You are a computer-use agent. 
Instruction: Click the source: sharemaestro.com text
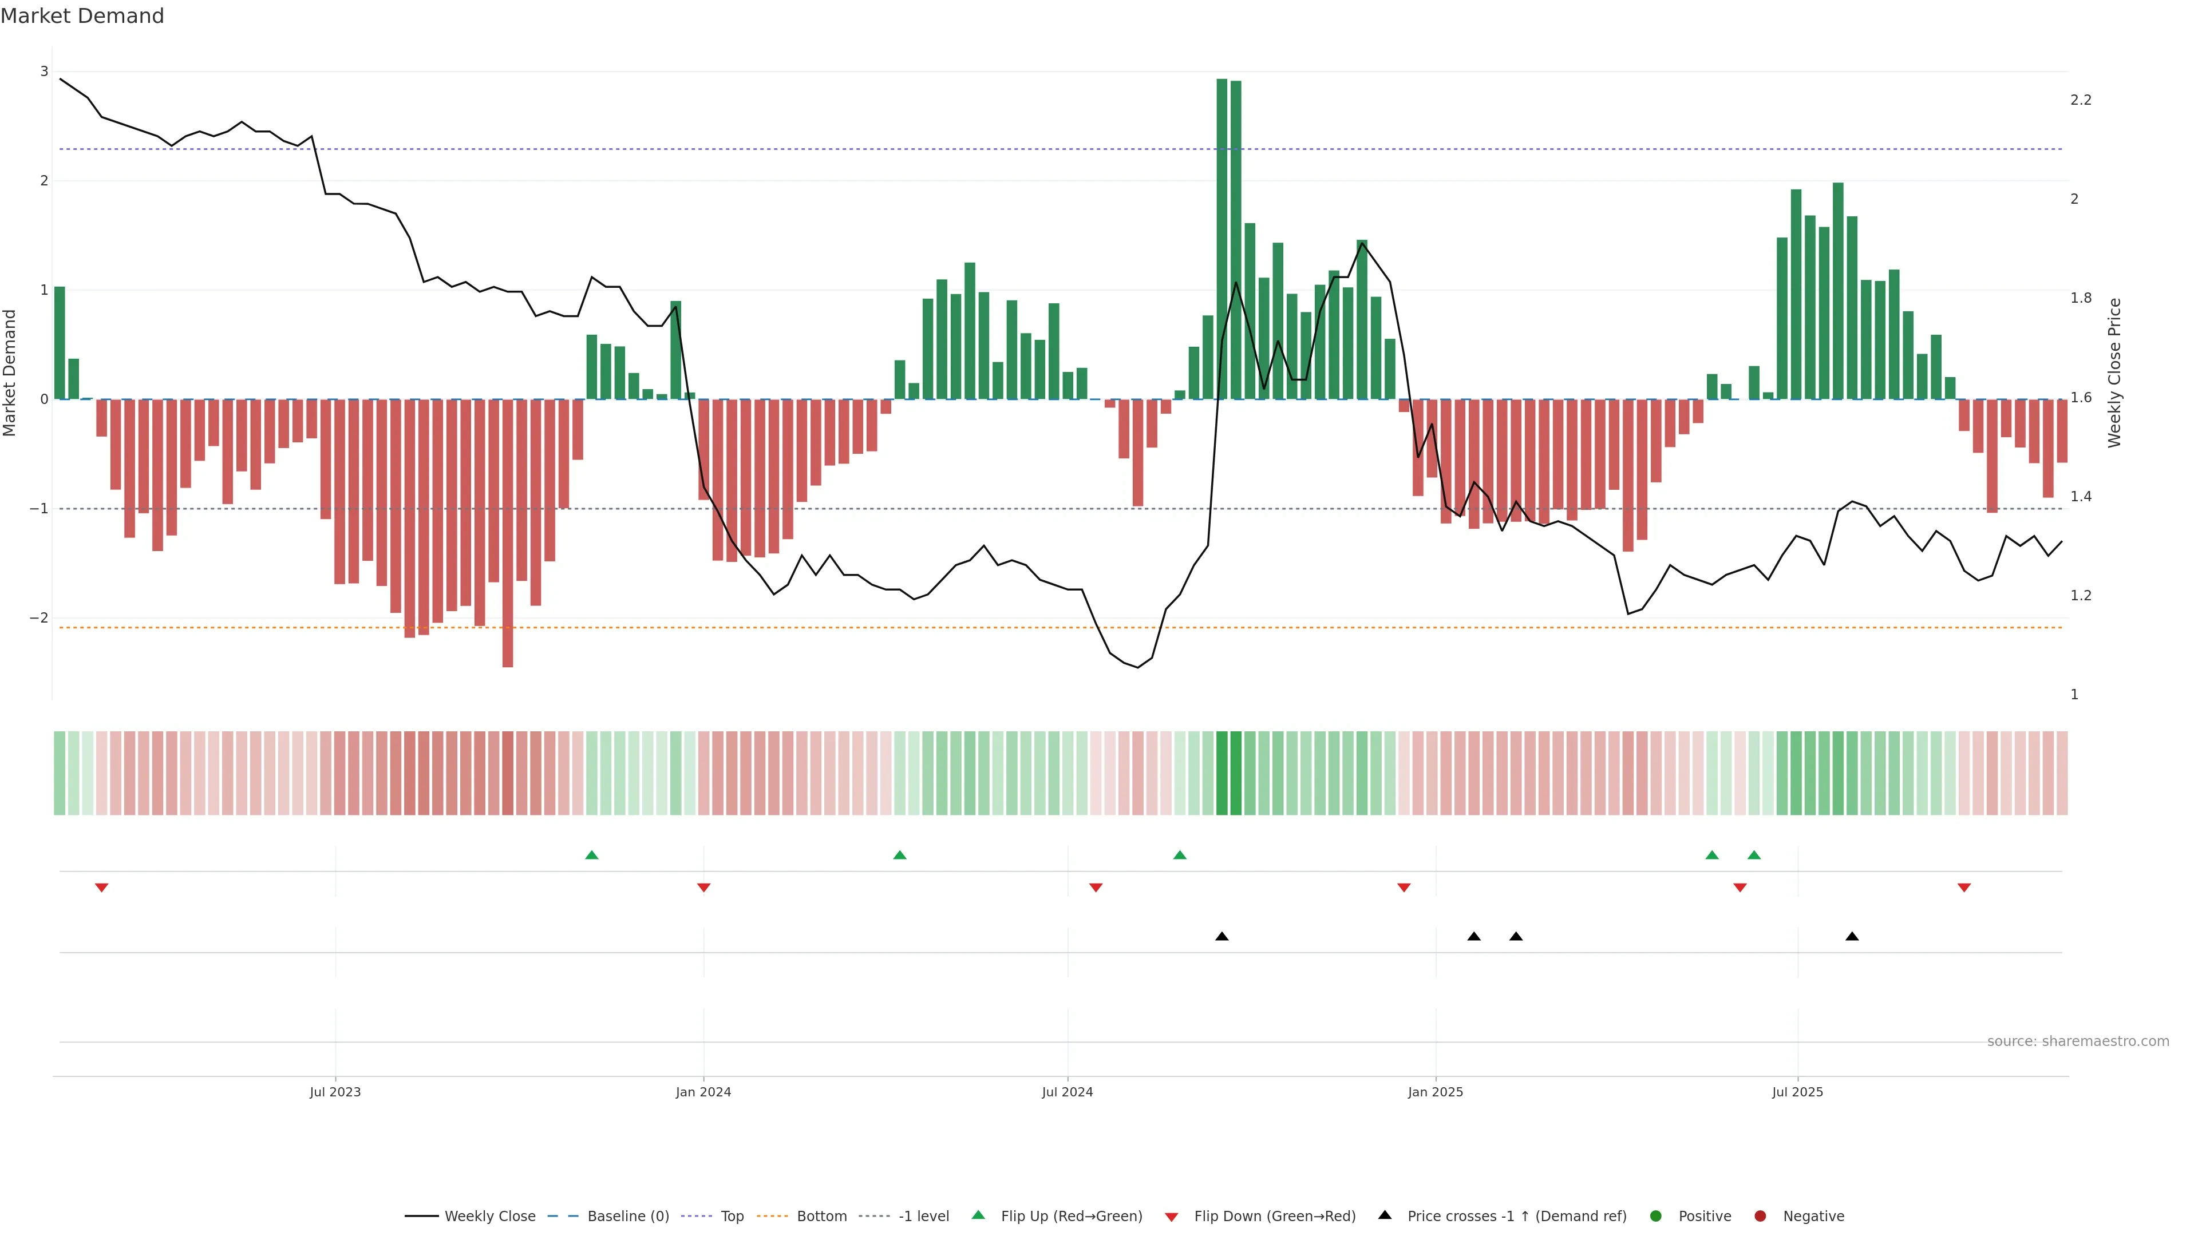pos(2078,1041)
